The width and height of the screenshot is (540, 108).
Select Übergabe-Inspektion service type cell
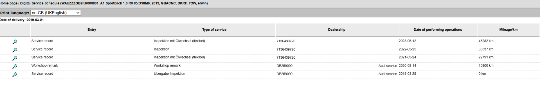[x=170, y=74]
